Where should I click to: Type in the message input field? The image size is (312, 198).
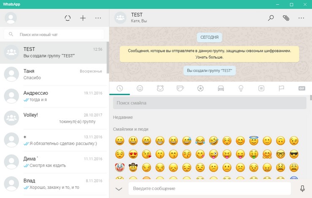point(210,188)
